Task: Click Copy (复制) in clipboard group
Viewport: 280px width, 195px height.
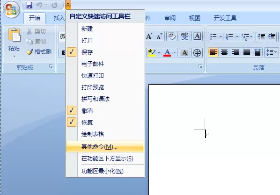Action: [x=36, y=42]
